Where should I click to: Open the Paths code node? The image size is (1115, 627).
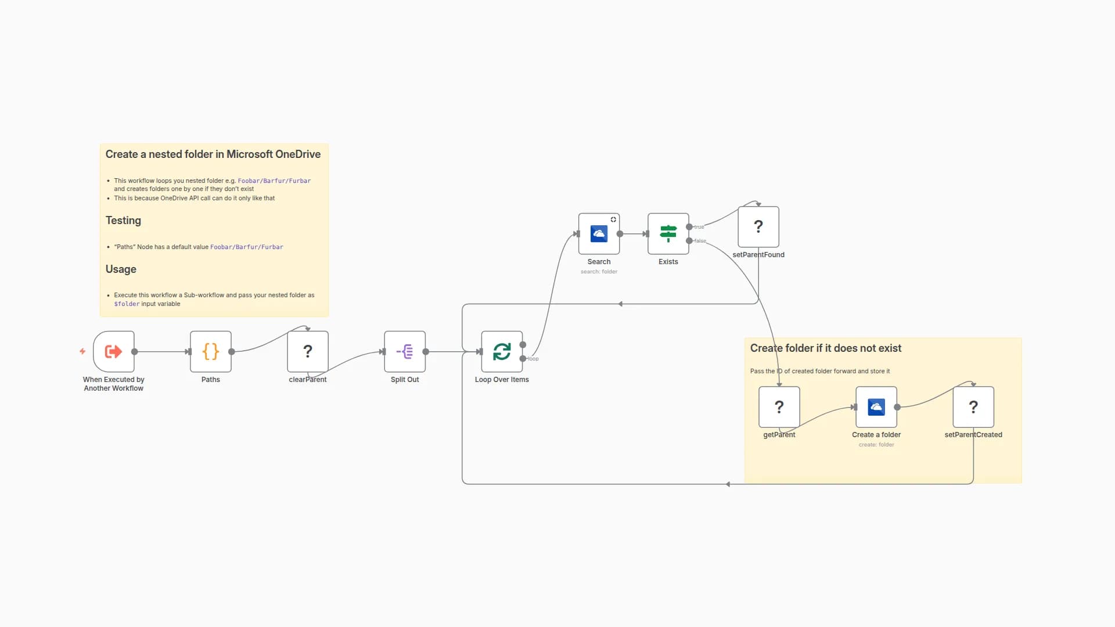coord(210,351)
